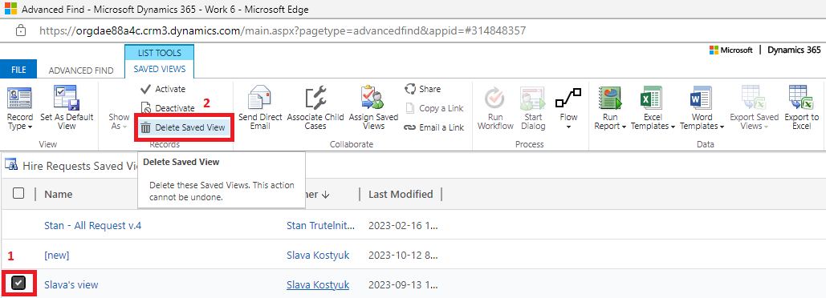
Task: Click date 2023-09-13 cell
Action: tap(403, 285)
